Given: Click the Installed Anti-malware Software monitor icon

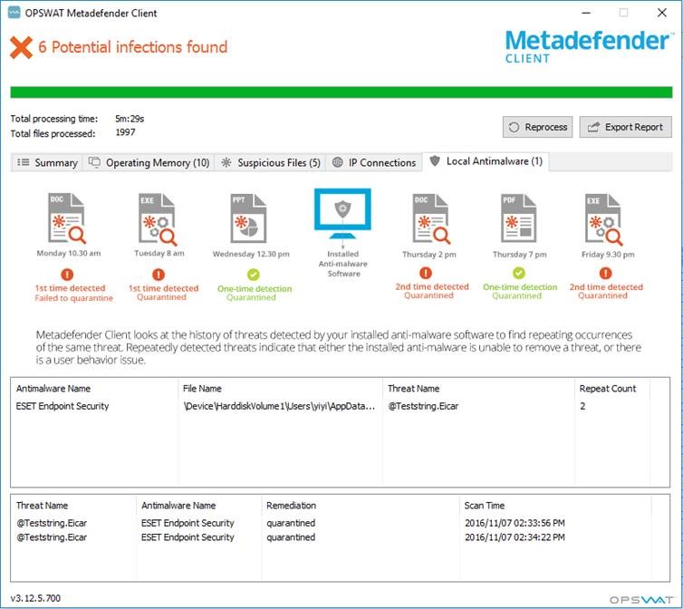Looking at the screenshot, I should pos(342,214).
